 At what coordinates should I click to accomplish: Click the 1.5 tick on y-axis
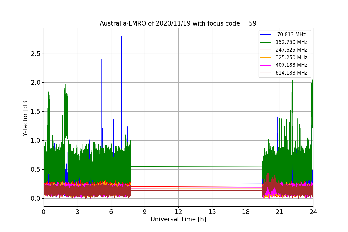coord(36,112)
